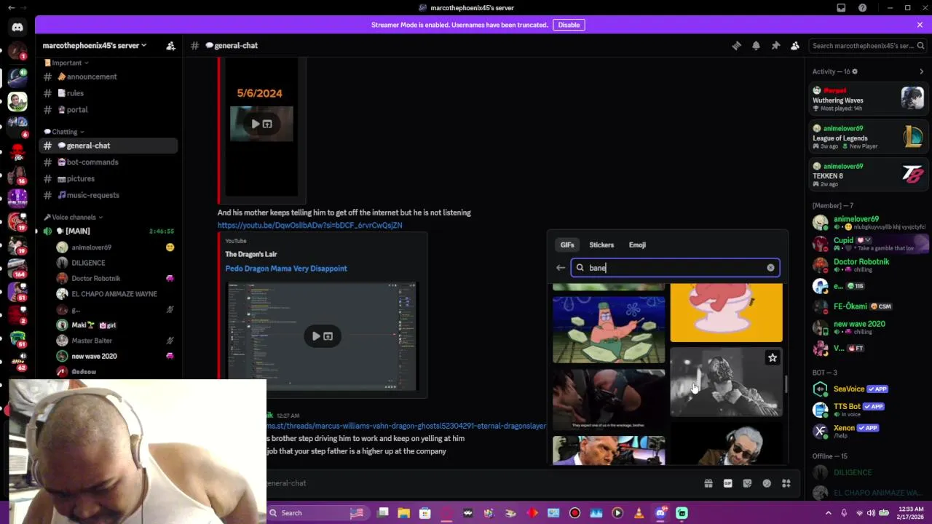The height and width of the screenshot is (524, 932).
Task: Toggle the member list icon
Action: click(x=795, y=45)
